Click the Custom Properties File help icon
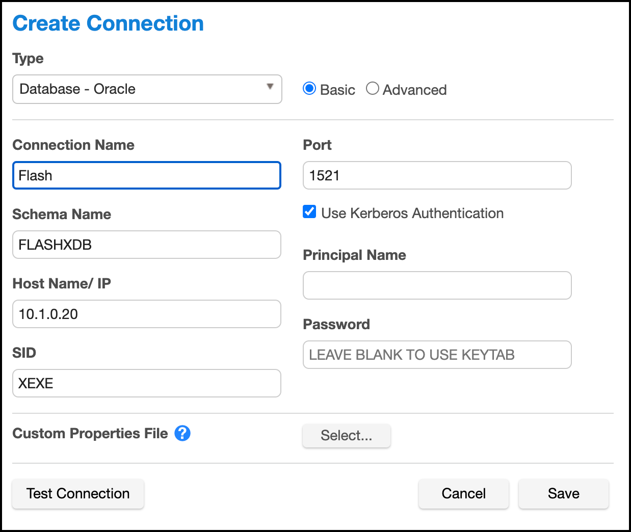 pyautogui.click(x=182, y=433)
